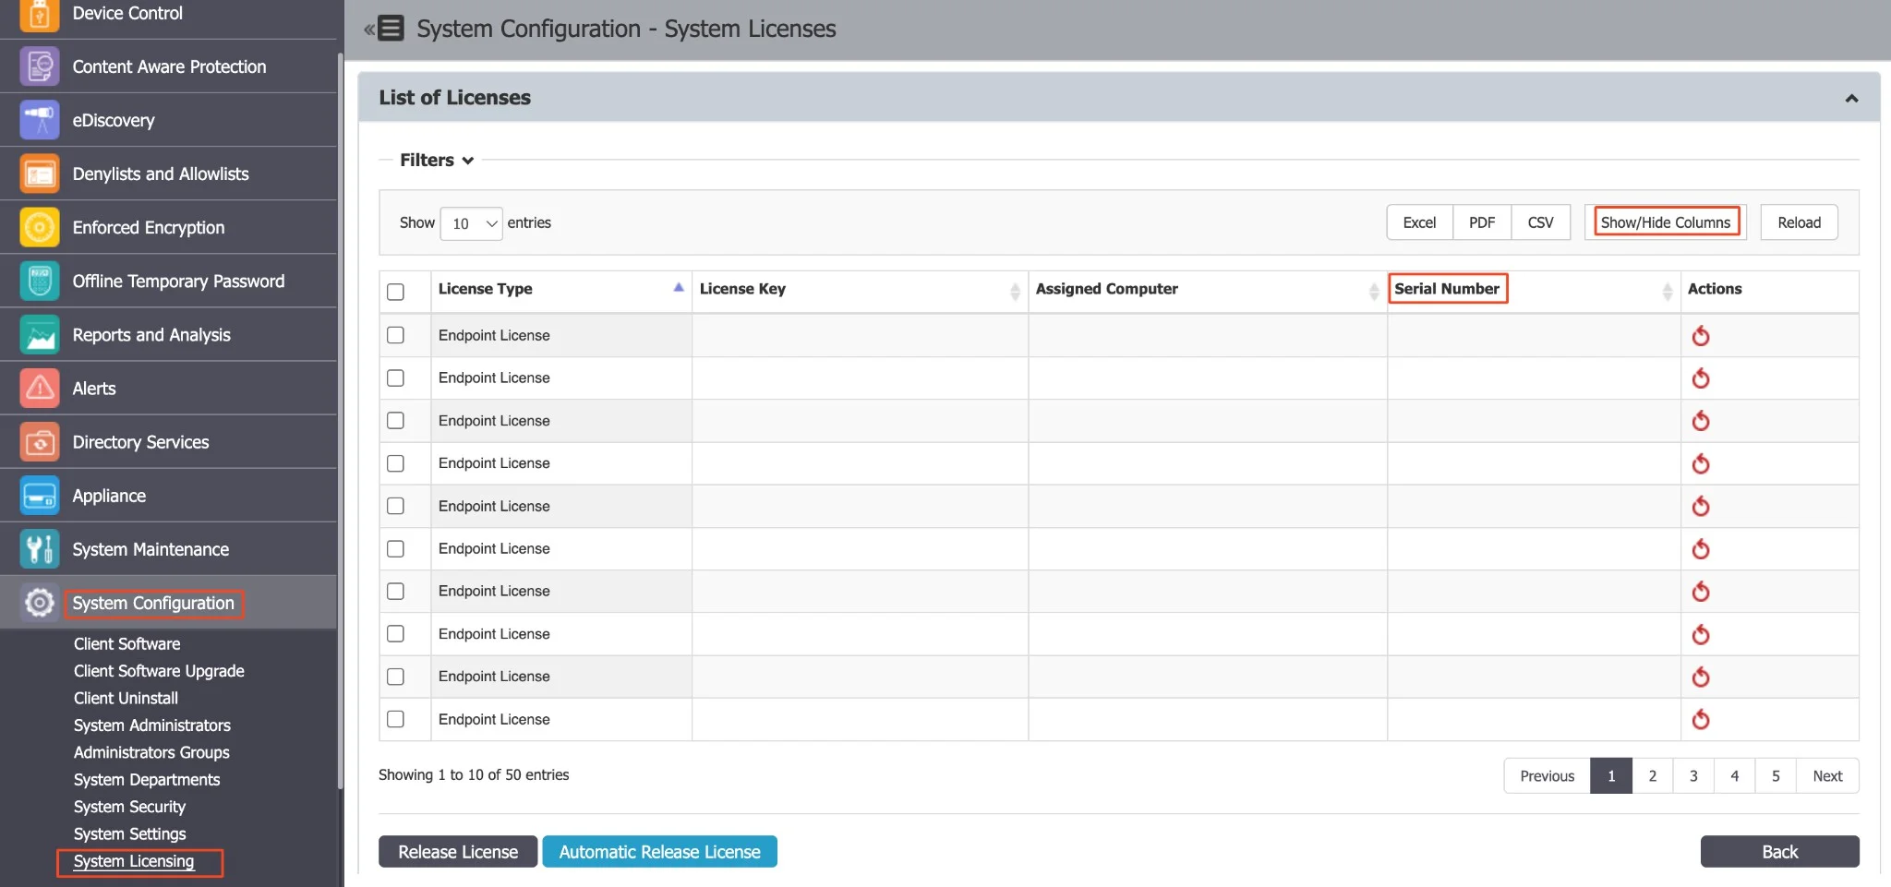The image size is (1891, 887).
Task: Click the System Maintenance tools icon
Action: [39, 548]
